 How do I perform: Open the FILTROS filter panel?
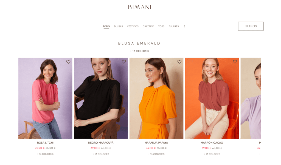coord(251,26)
